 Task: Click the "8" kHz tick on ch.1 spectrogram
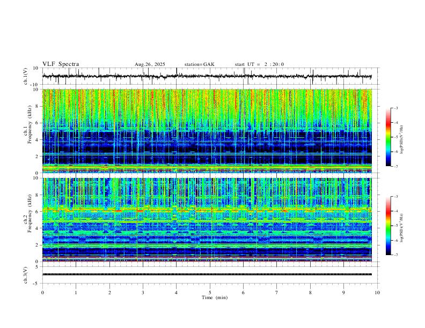38,106
